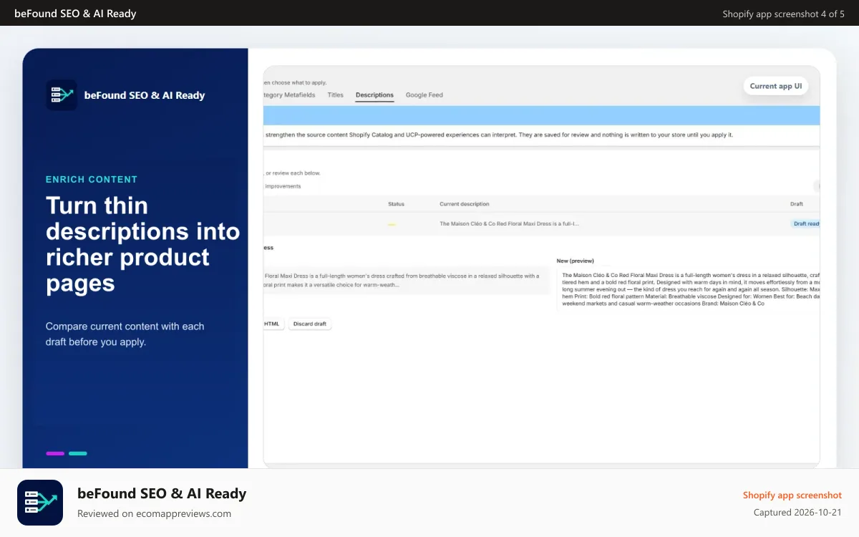Select the purple slide indicator
This screenshot has width=859, height=537.
[55, 453]
